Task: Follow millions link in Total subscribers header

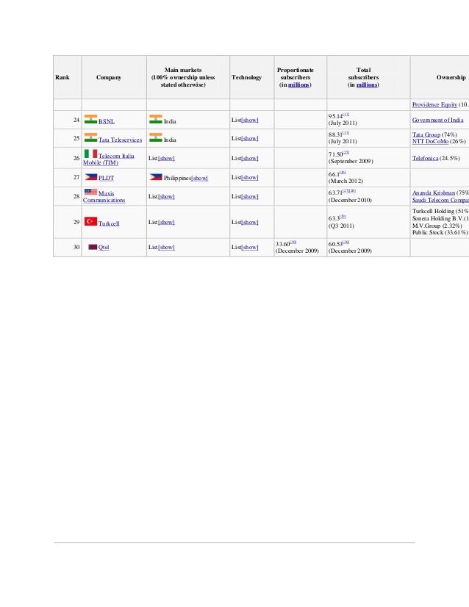Action: click(x=367, y=85)
